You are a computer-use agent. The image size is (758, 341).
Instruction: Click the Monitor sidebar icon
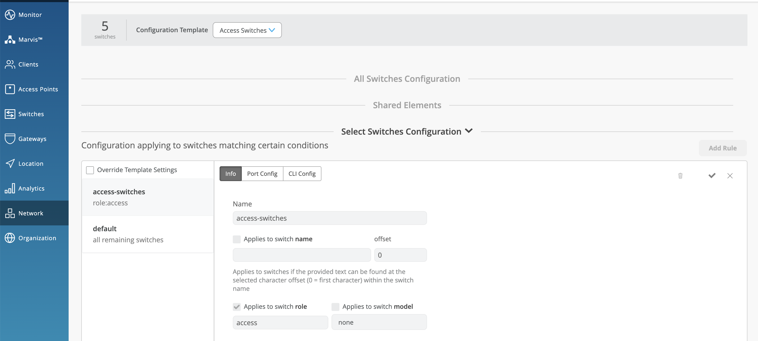click(x=10, y=15)
